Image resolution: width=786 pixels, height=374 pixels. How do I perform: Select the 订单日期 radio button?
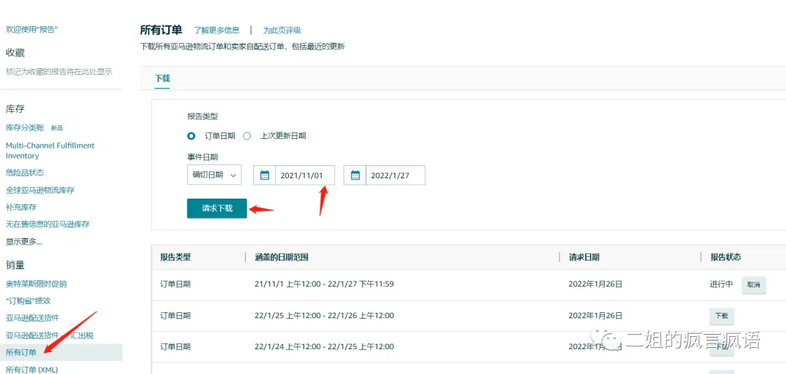click(x=191, y=136)
